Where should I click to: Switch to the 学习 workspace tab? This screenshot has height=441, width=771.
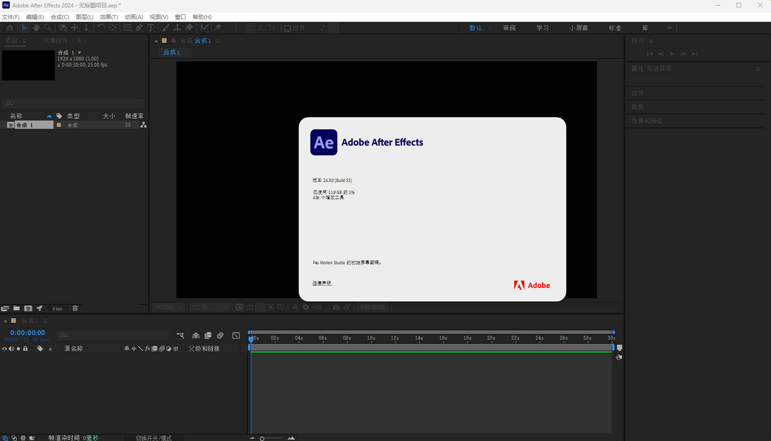543,28
